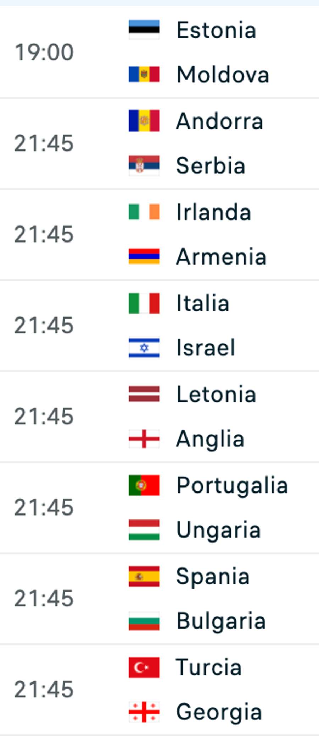
Task: Open the Italia team link
Action: [203, 303]
